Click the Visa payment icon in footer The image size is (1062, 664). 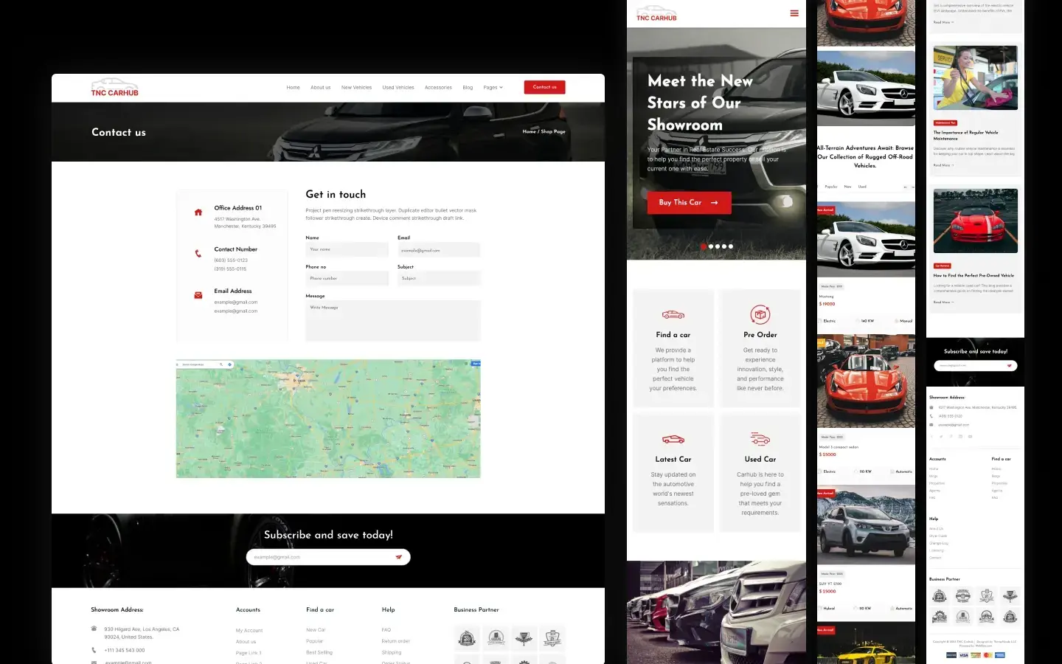tap(964, 655)
